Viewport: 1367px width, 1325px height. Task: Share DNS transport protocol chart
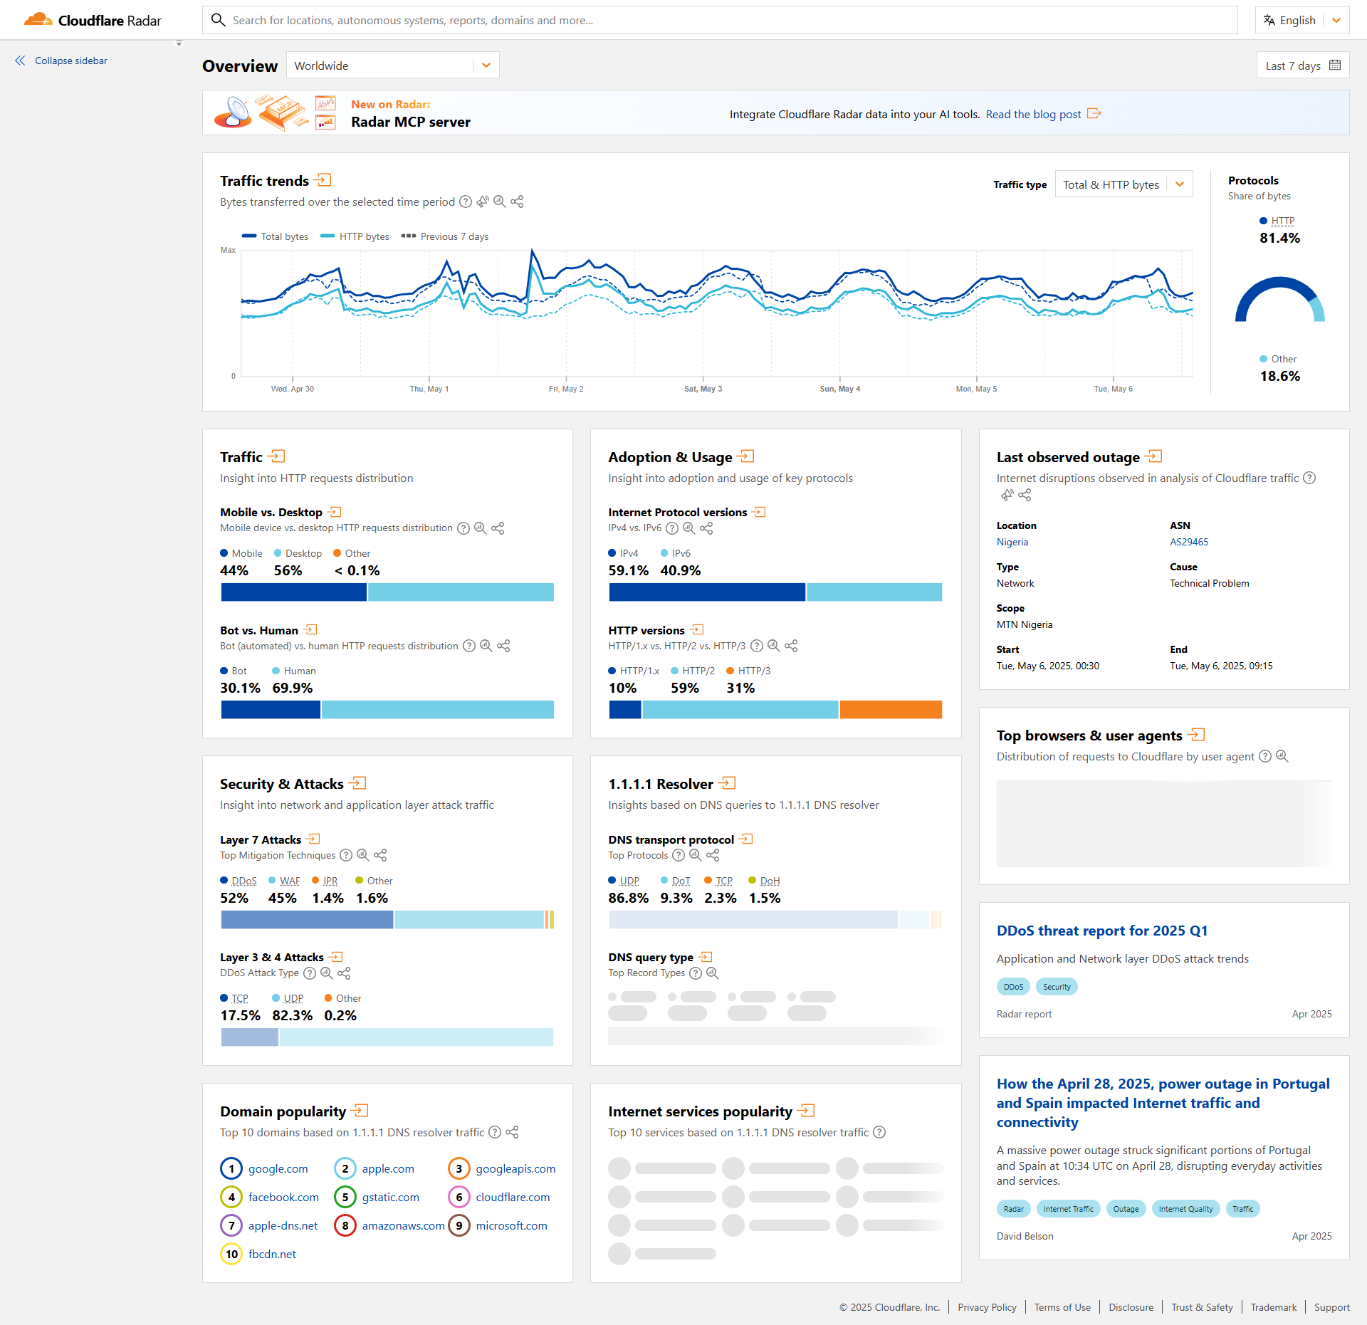[x=713, y=855]
